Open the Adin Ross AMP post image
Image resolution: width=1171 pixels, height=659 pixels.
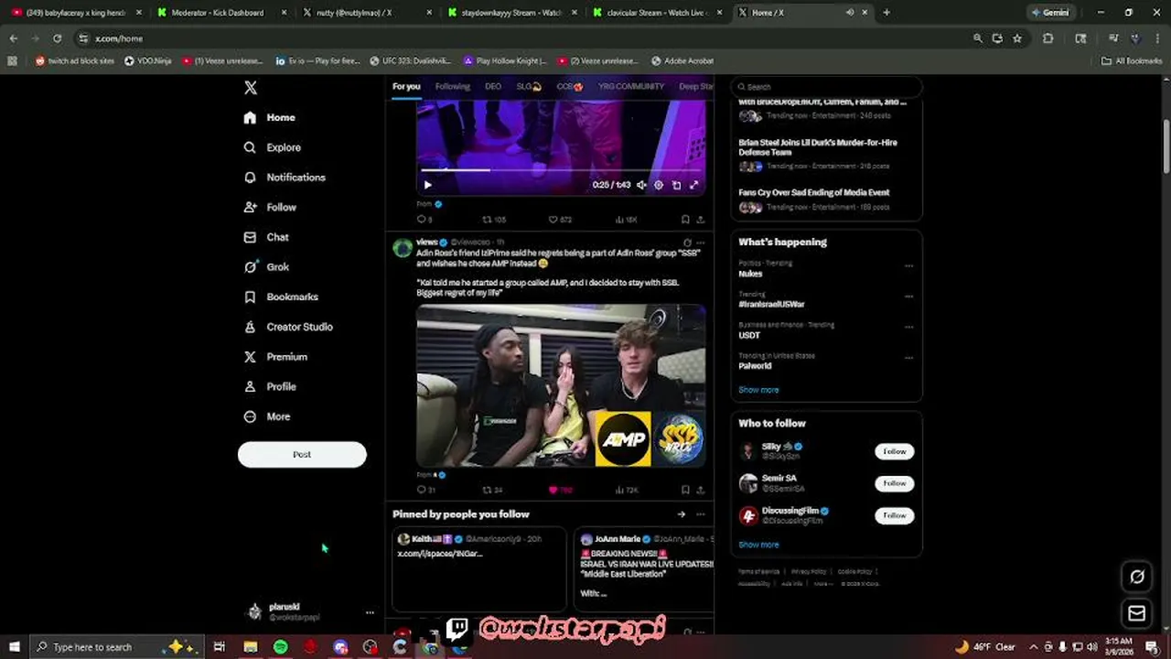(561, 385)
